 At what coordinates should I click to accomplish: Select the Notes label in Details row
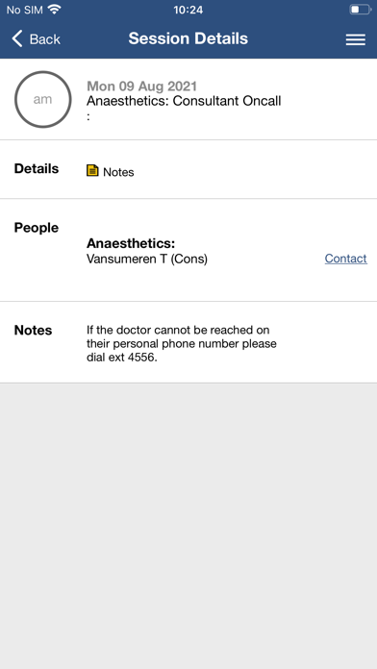[x=118, y=172]
